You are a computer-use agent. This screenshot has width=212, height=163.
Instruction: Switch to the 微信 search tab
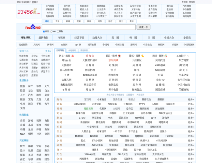coord(131,21)
